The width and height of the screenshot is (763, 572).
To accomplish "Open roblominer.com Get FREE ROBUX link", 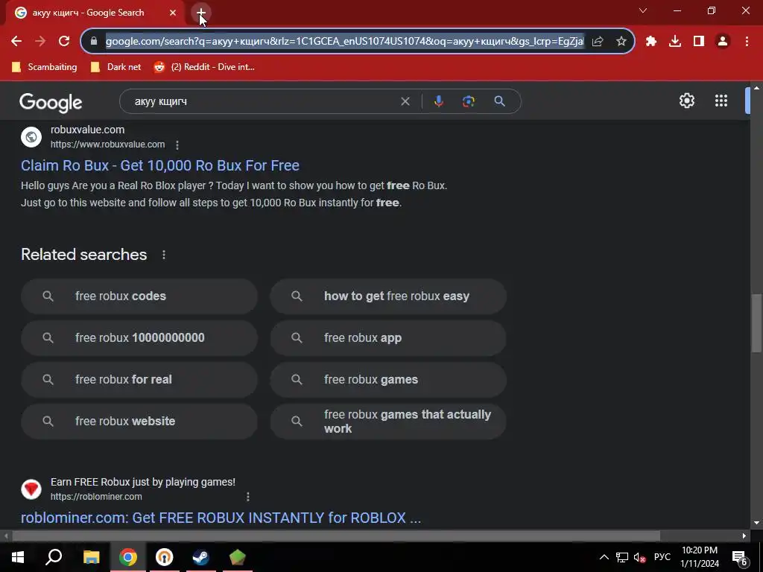I will pyautogui.click(x=221, y=518).
